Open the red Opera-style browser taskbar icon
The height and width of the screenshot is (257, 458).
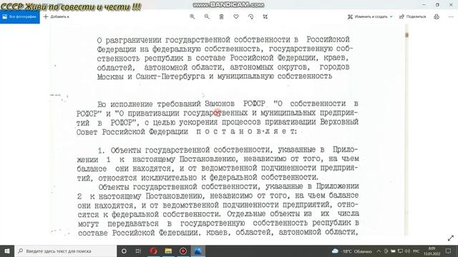pyautogui.click(x=153, y=251)
